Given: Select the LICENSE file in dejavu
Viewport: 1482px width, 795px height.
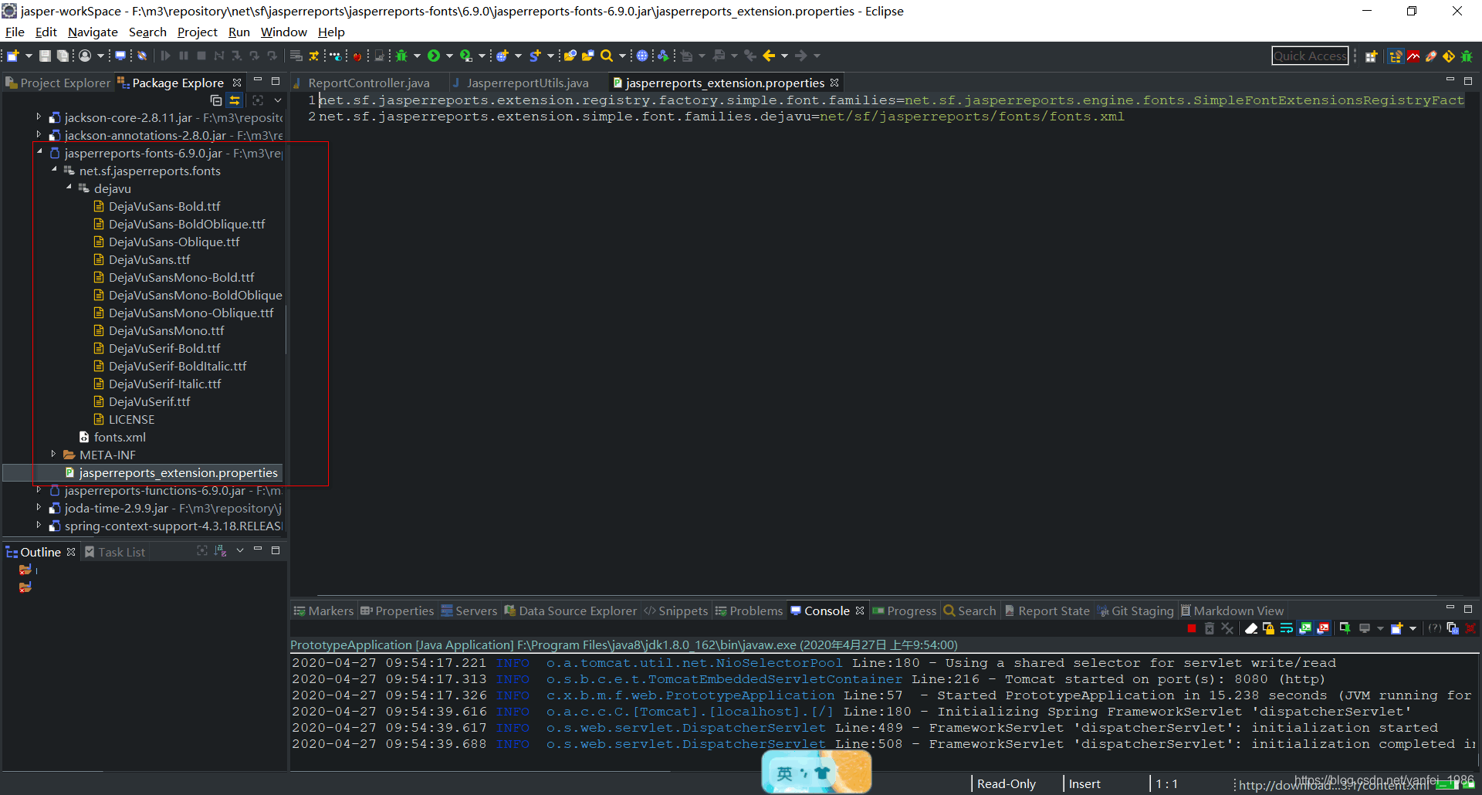Looking at the screenshot, I should (x=131, y=419).
